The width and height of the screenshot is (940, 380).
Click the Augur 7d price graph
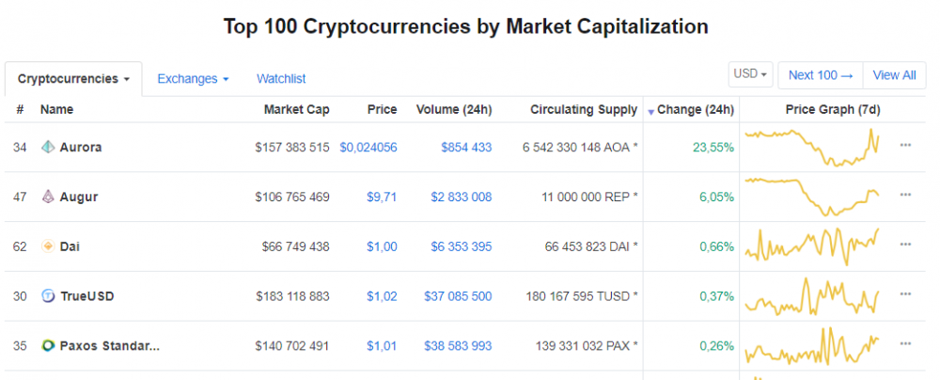pos(812,197)
